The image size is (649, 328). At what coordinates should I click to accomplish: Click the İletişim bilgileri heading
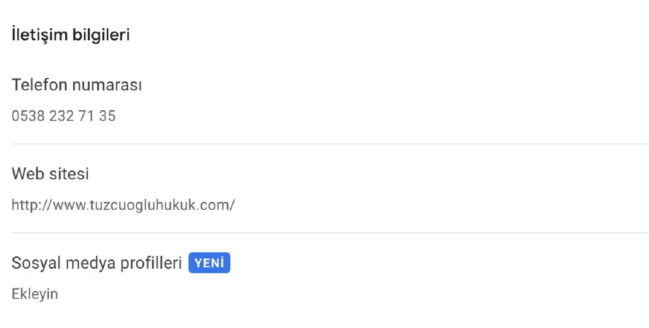[71, 35]
